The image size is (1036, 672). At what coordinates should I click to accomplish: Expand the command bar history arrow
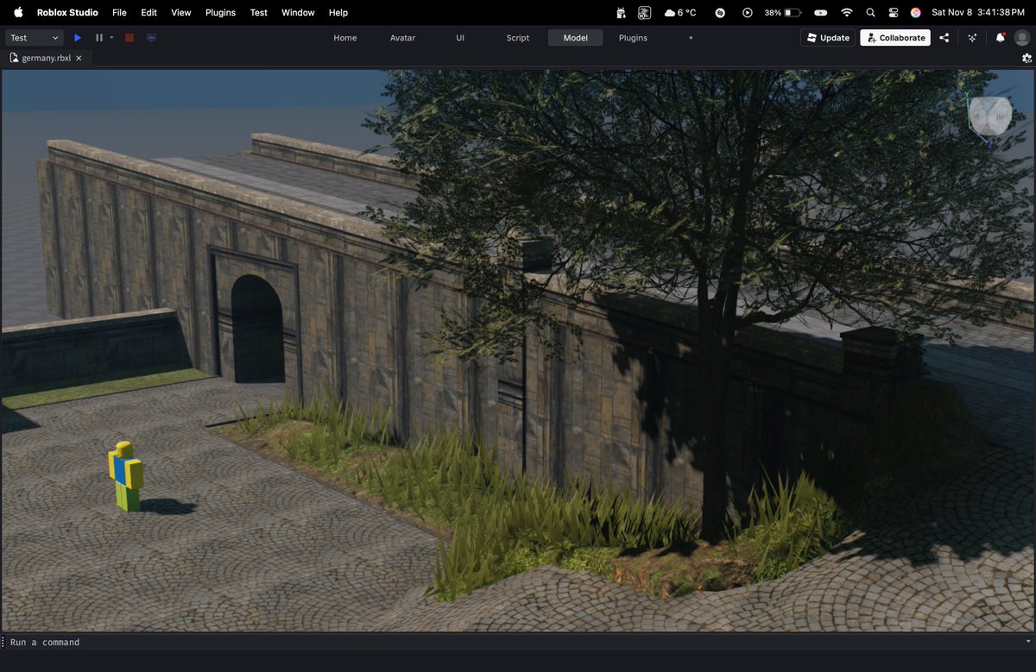pos(1027,642)
